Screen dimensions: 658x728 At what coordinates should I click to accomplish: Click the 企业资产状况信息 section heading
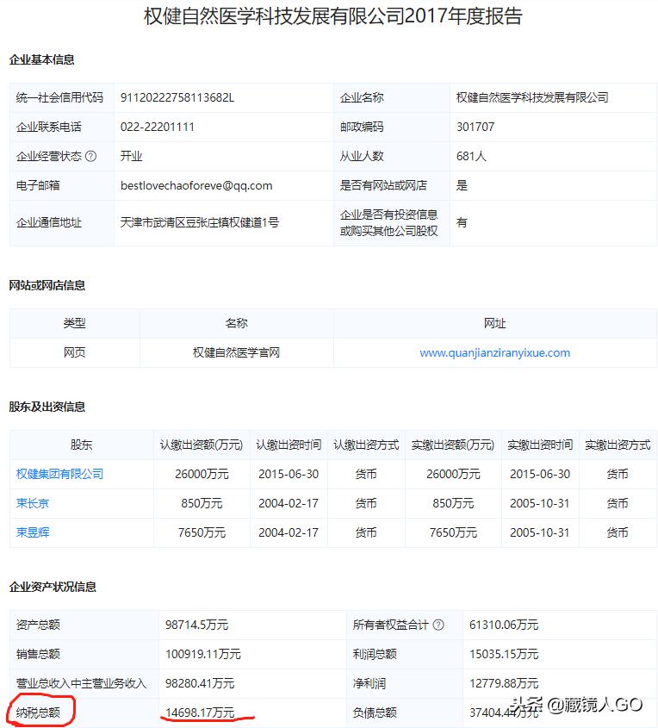53,587
